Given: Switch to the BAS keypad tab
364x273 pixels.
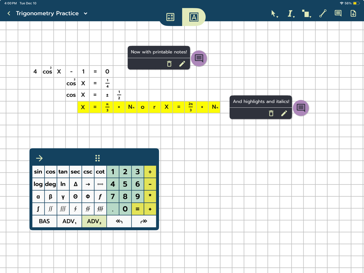Looking at the screenshot, I should coord(44,221).
